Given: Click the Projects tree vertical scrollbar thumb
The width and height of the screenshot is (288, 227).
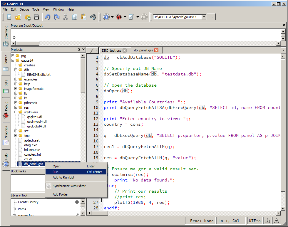Looking at the screenshot, I should click(x=83, y=75).
